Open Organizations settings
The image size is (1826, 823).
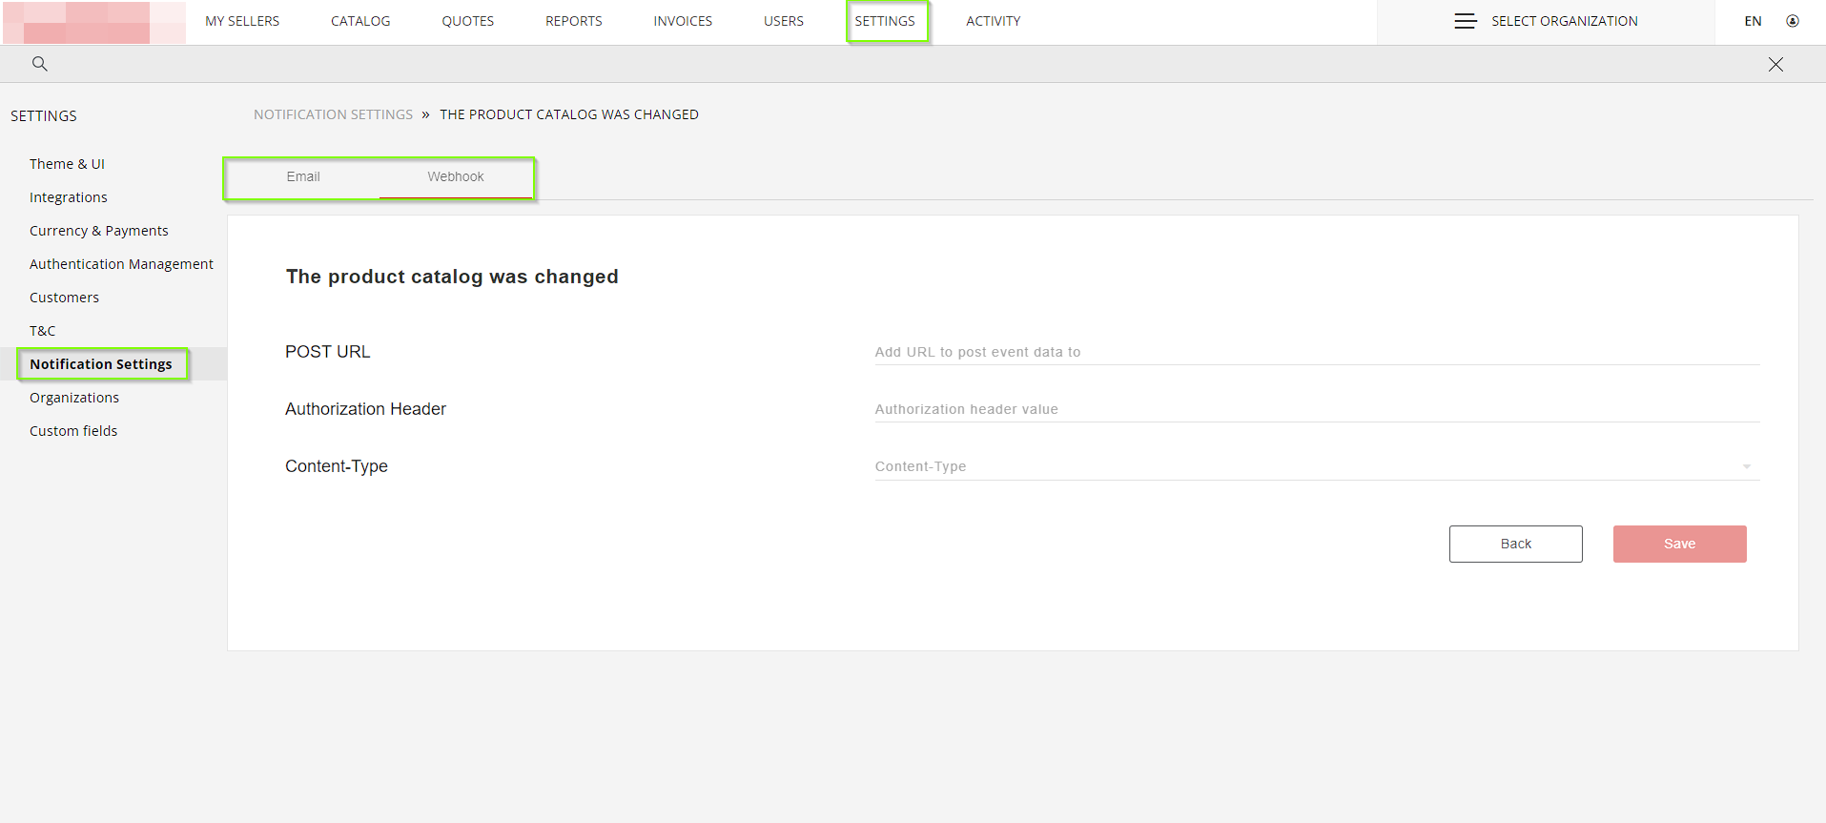coord(74,398)
